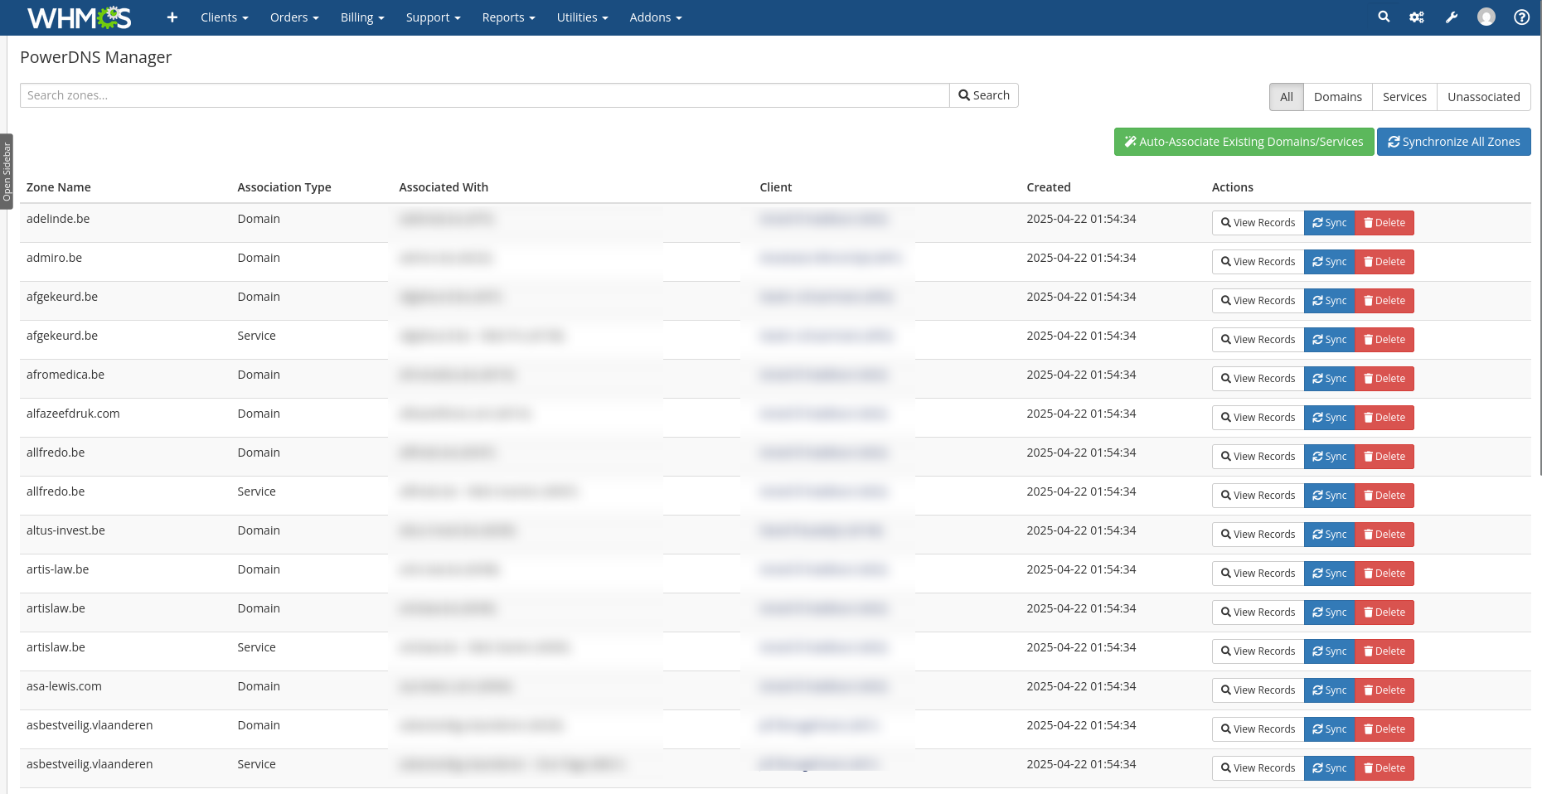Open the help question mark icon
This screenshot has width=1542, height=794.
click(1522, 17)
